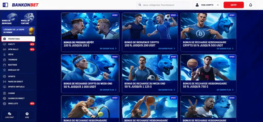En savoir plus for Recharge Hebdomadaire Crypto 500 USDT
Screen dimensions: 263x122
[225, 49]
